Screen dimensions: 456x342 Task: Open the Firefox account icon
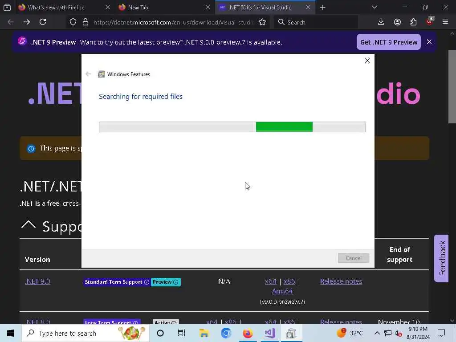pos(397,22)
